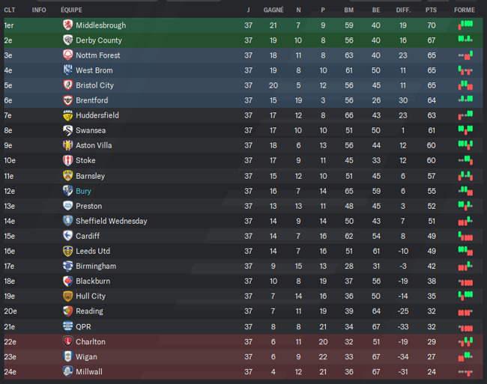Sort standings by DIFF. column header
Screen dimensions: 487x384
click(x=403, y=10)
